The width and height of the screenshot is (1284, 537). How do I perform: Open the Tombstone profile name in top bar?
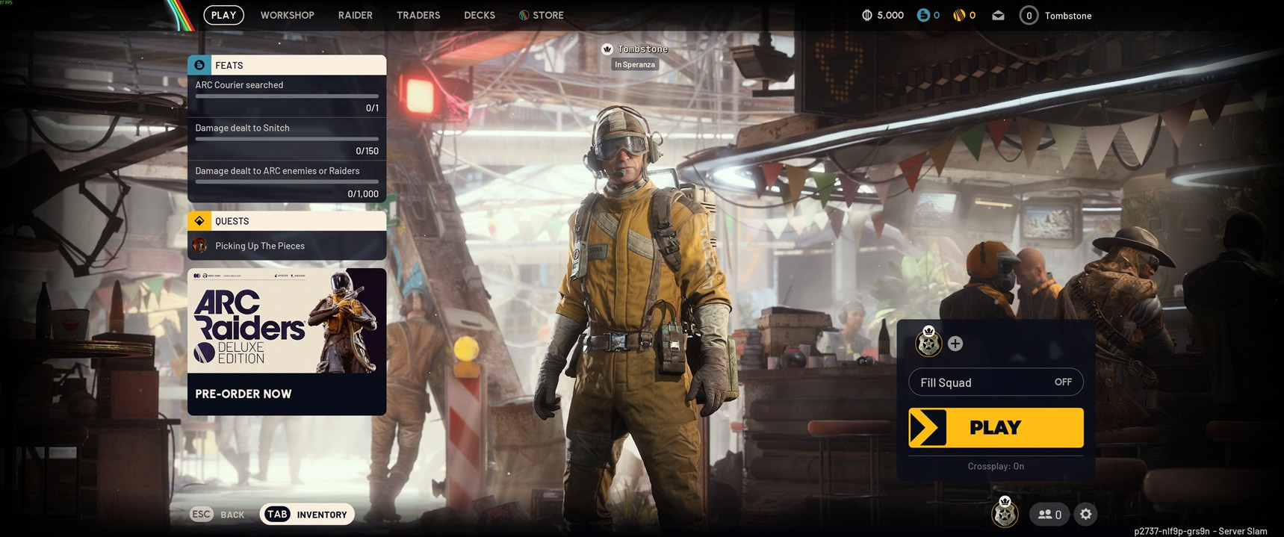click(1068, 16)
